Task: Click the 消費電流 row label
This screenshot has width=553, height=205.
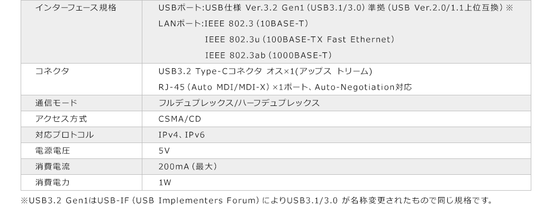Action: [52, 166]
